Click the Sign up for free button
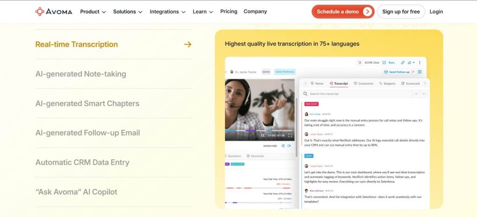 click(401, 12)
